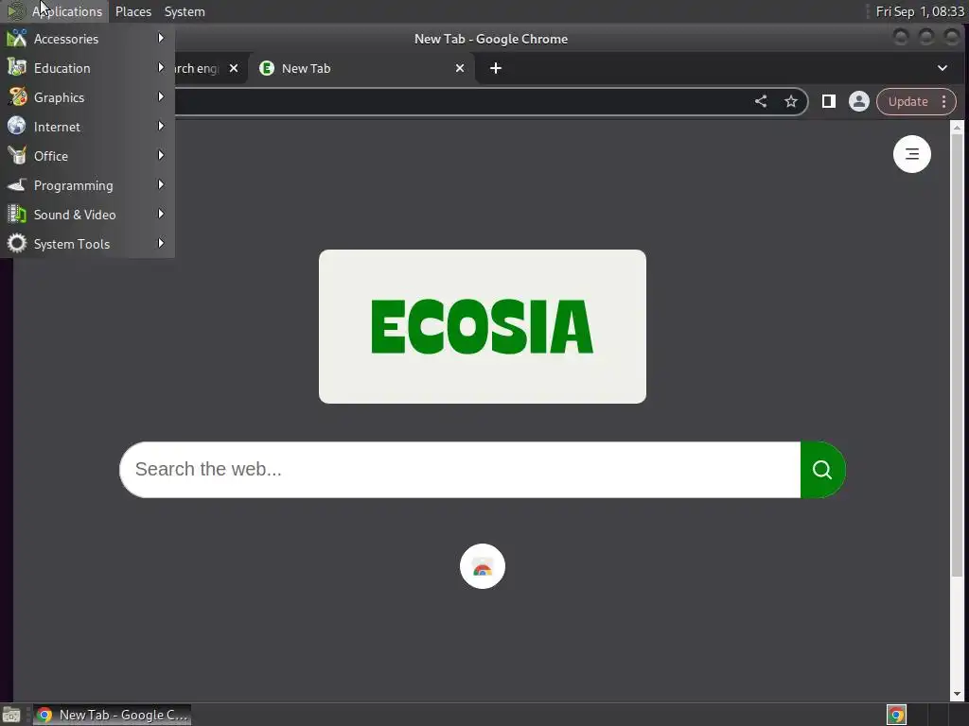Open a new Chrome tab with plus

[496, 68]
